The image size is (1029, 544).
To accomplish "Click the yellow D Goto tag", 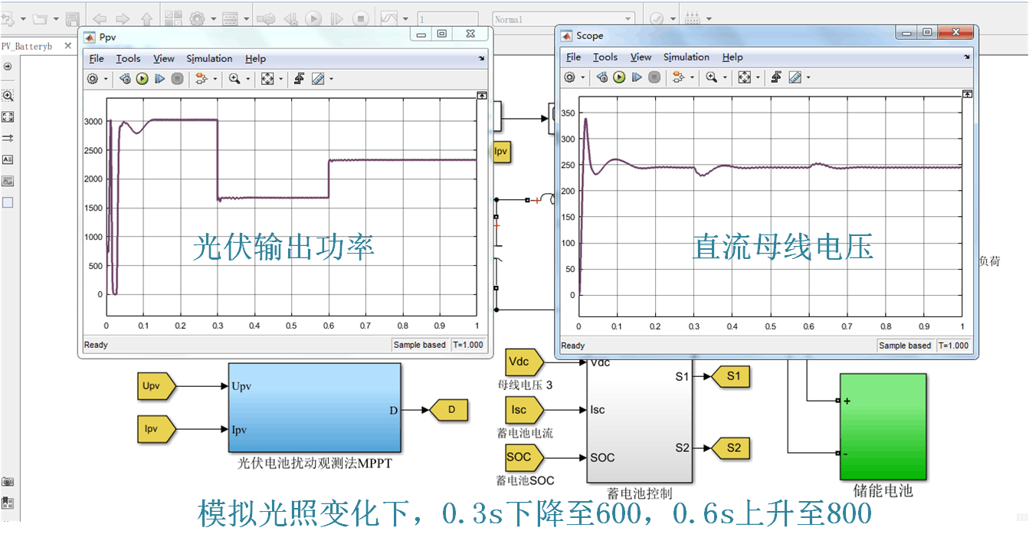I will pos(448,410).
